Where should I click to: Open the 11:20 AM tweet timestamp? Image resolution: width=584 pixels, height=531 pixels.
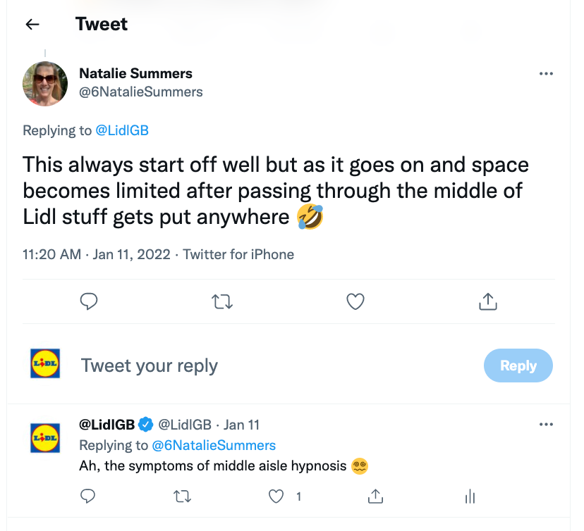tap(51, 254)
